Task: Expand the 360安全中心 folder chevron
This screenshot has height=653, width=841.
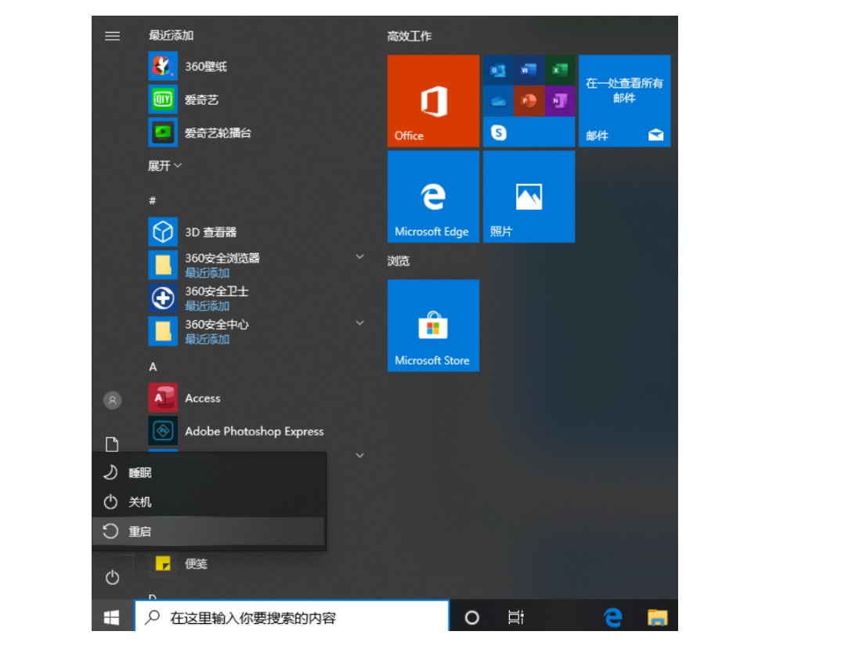Action: point(360,323)
